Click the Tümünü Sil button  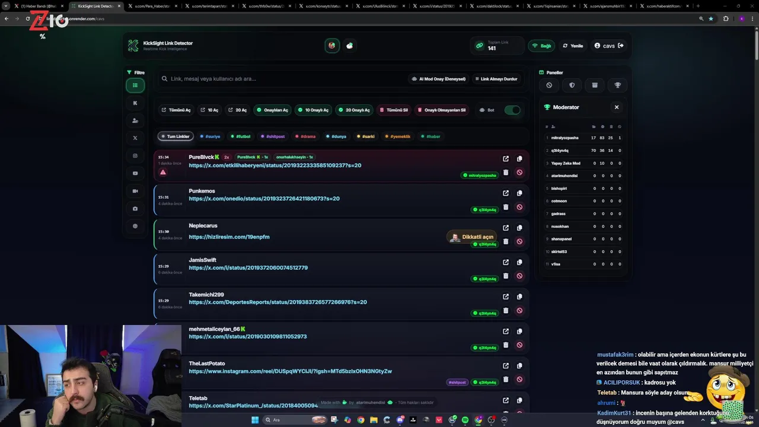394,110
